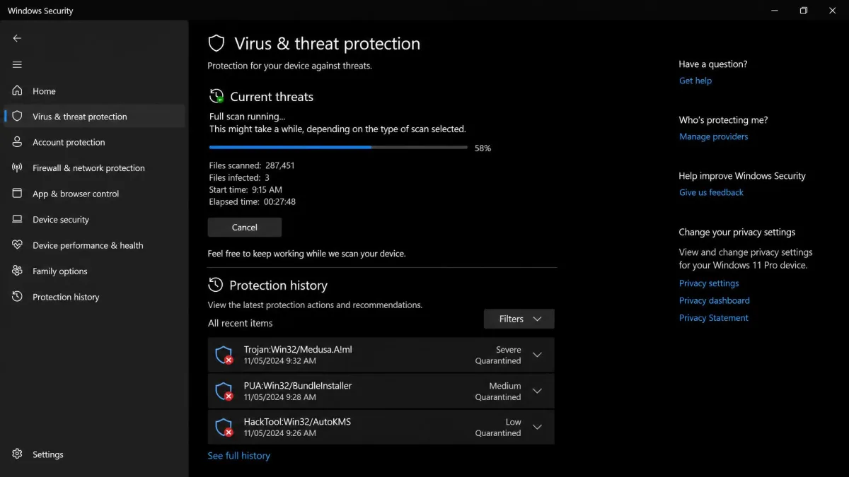The height and width of the screenshot is (477, 849).
Task: Click the back arrow icon
Action: point(17,38)
